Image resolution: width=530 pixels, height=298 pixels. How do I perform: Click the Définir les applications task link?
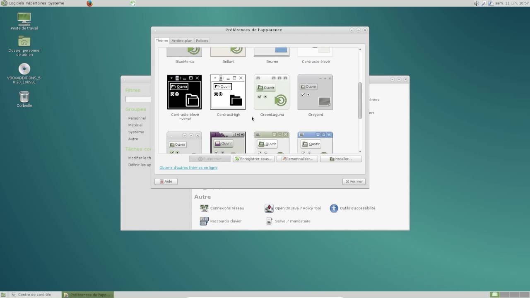click(140, 165)
